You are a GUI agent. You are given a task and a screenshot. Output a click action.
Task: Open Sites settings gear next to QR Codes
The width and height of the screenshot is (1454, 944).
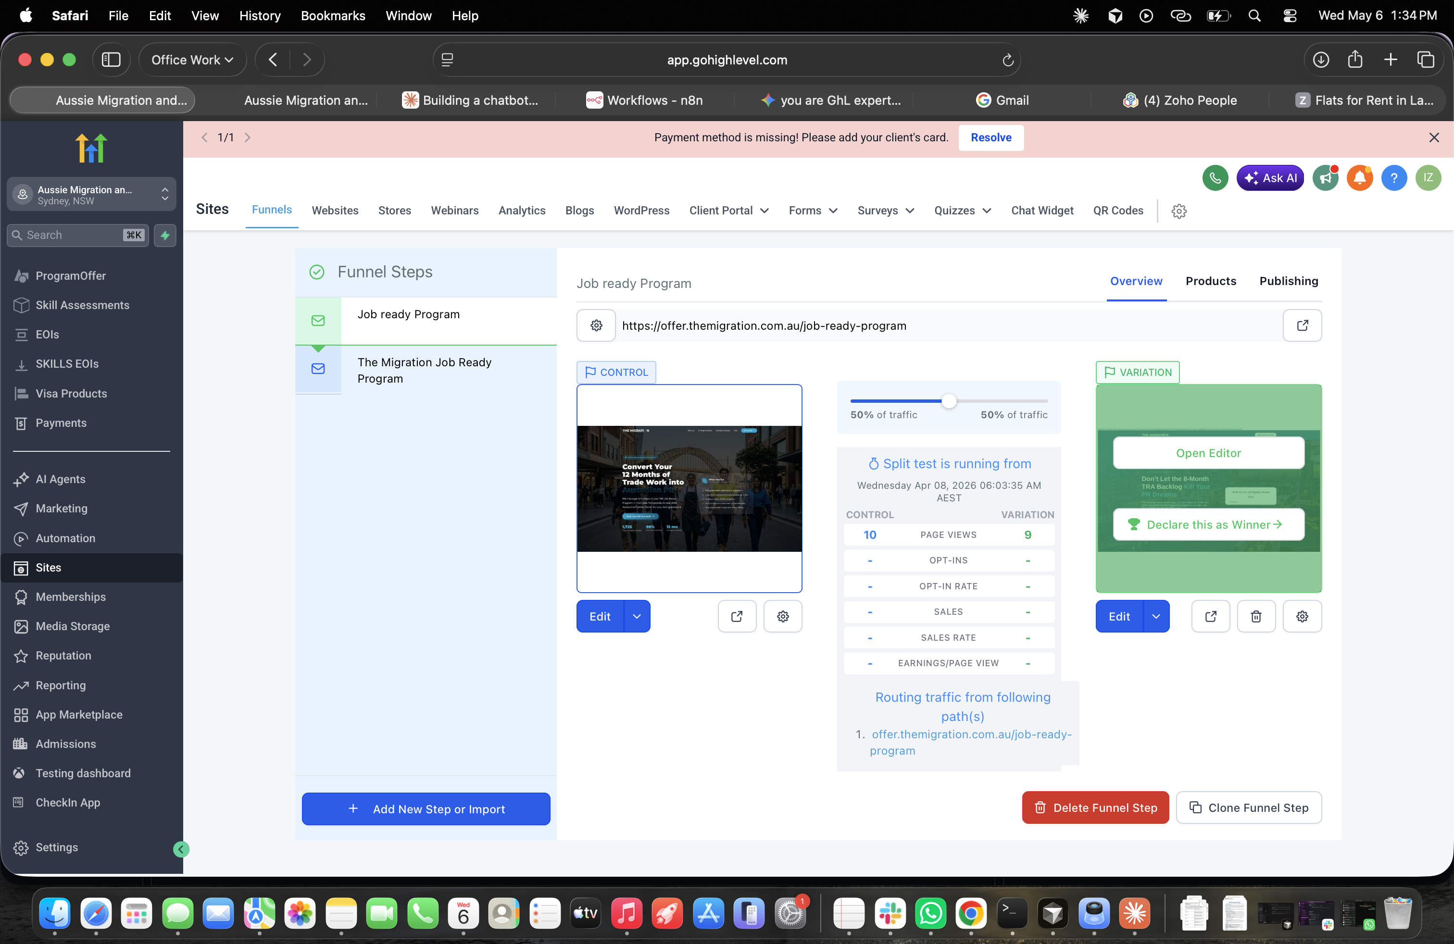[1178, 211]
